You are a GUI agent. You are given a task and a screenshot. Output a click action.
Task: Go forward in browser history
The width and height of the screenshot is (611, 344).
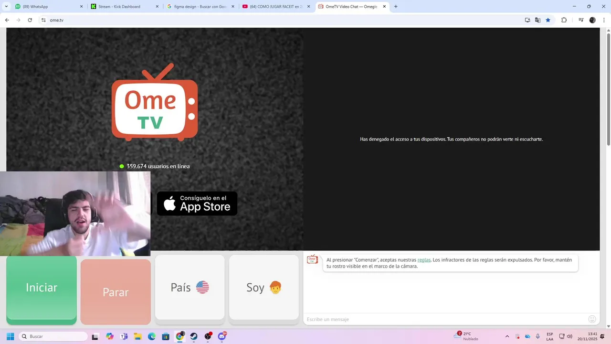(x=18, y=20)
